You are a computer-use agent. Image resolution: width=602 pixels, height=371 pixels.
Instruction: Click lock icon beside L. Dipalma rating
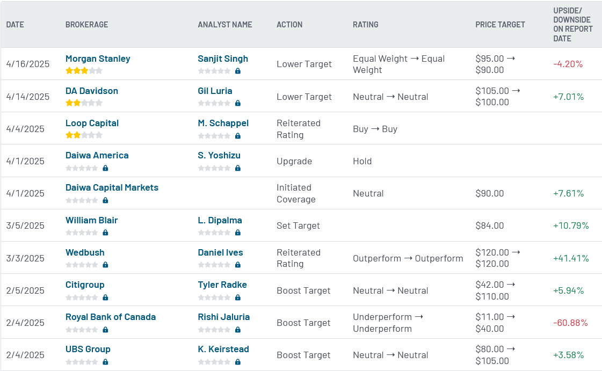coord(238,232)
